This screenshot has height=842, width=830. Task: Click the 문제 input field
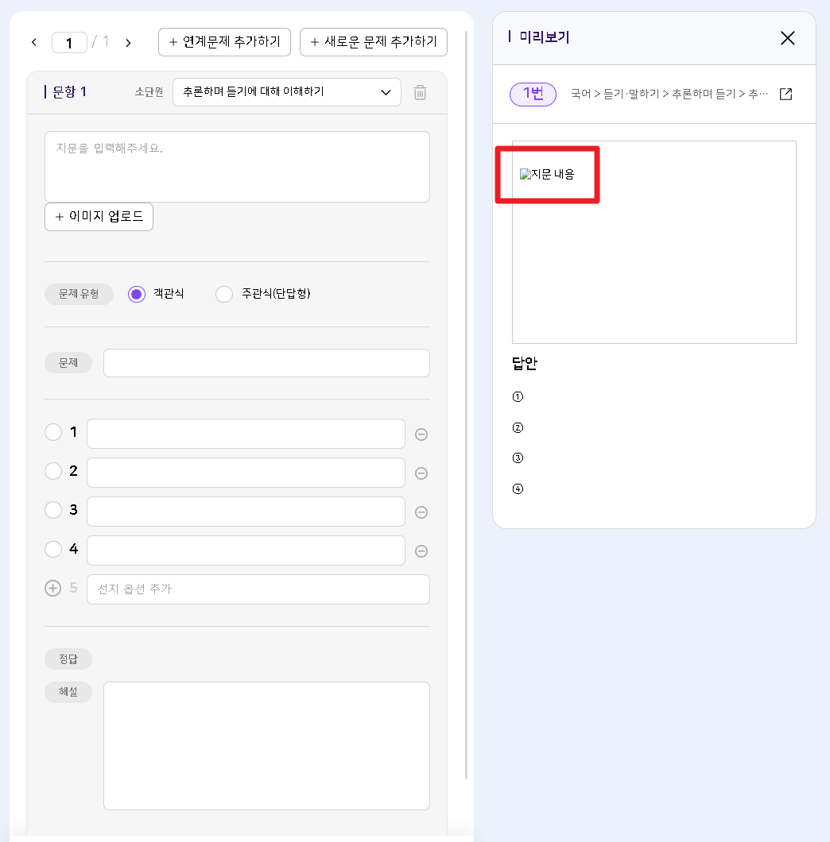(266, 363)
